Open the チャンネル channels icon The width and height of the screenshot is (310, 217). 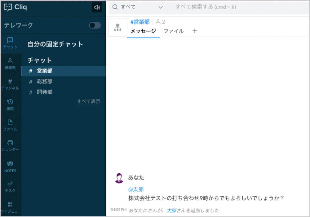tap(10, 84)
